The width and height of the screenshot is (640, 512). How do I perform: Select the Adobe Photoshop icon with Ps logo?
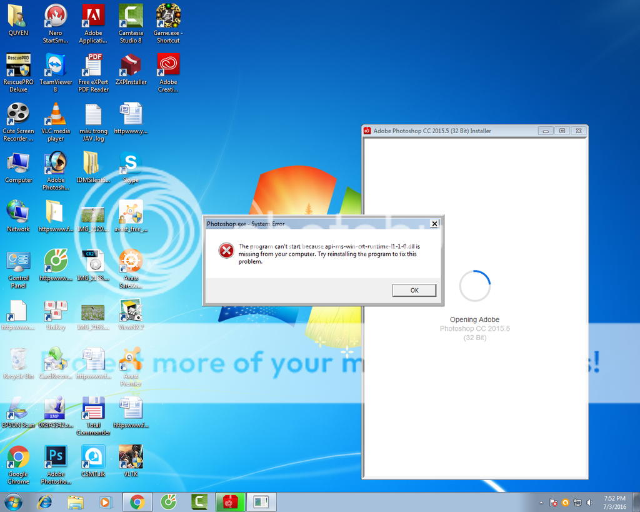pos(56,464)
